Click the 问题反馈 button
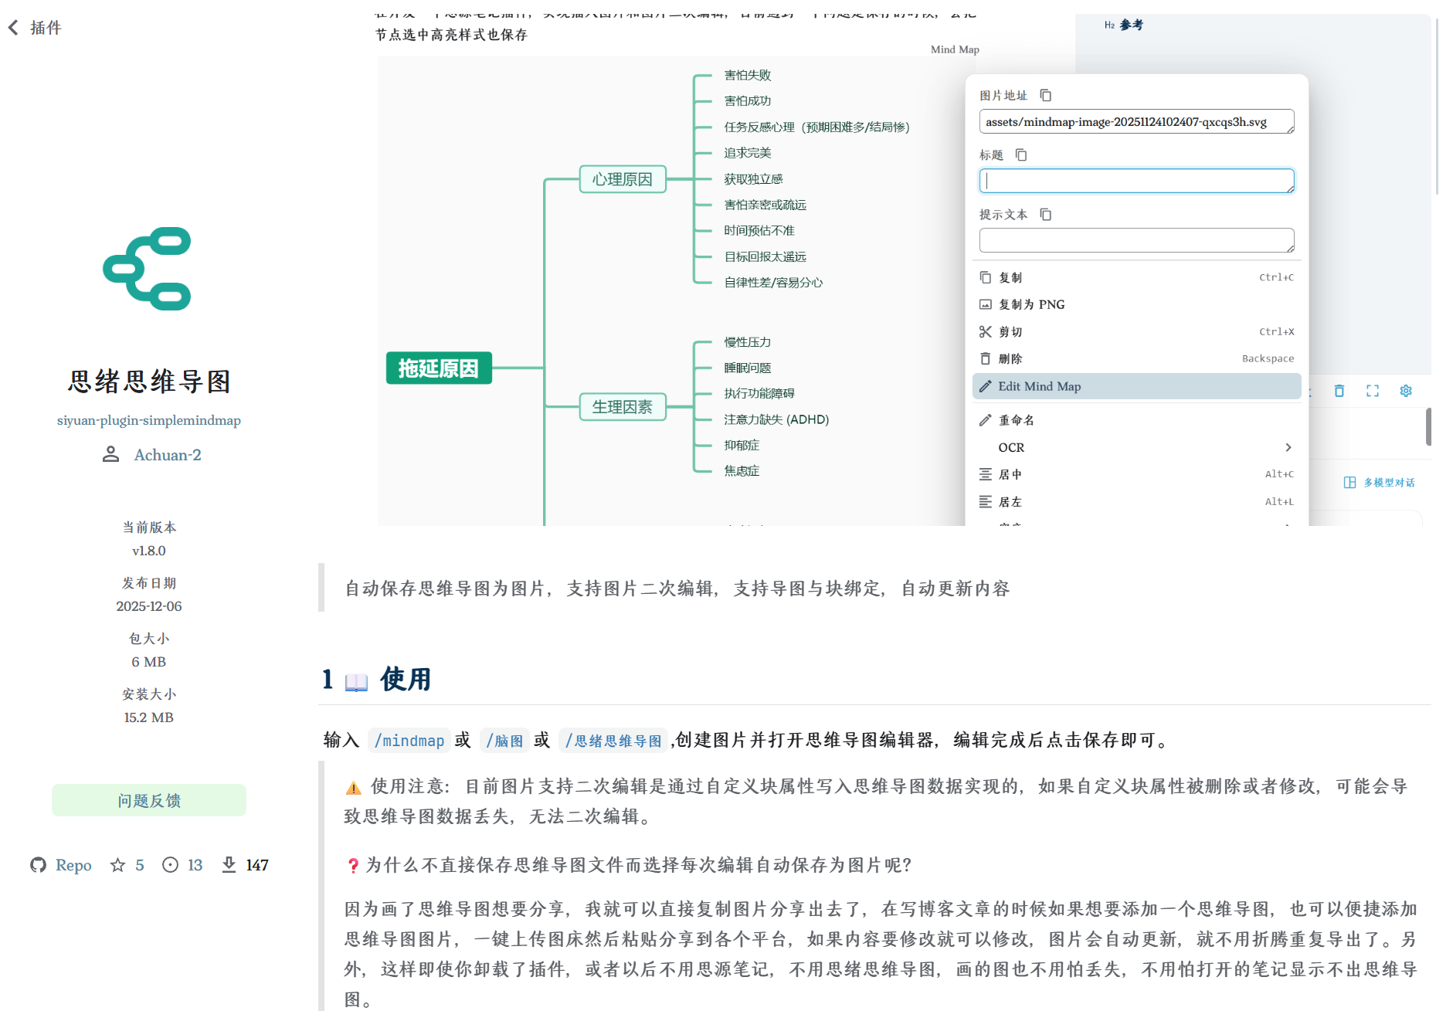Viewport: 1453px width, 1011px height. coord(149,800)
